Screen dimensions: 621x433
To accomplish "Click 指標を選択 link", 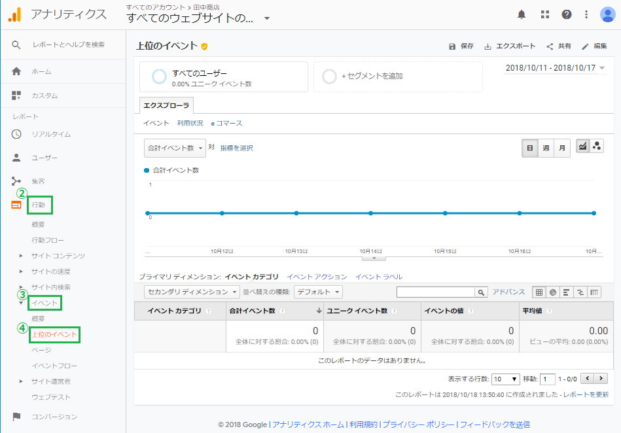I will 236,148.
